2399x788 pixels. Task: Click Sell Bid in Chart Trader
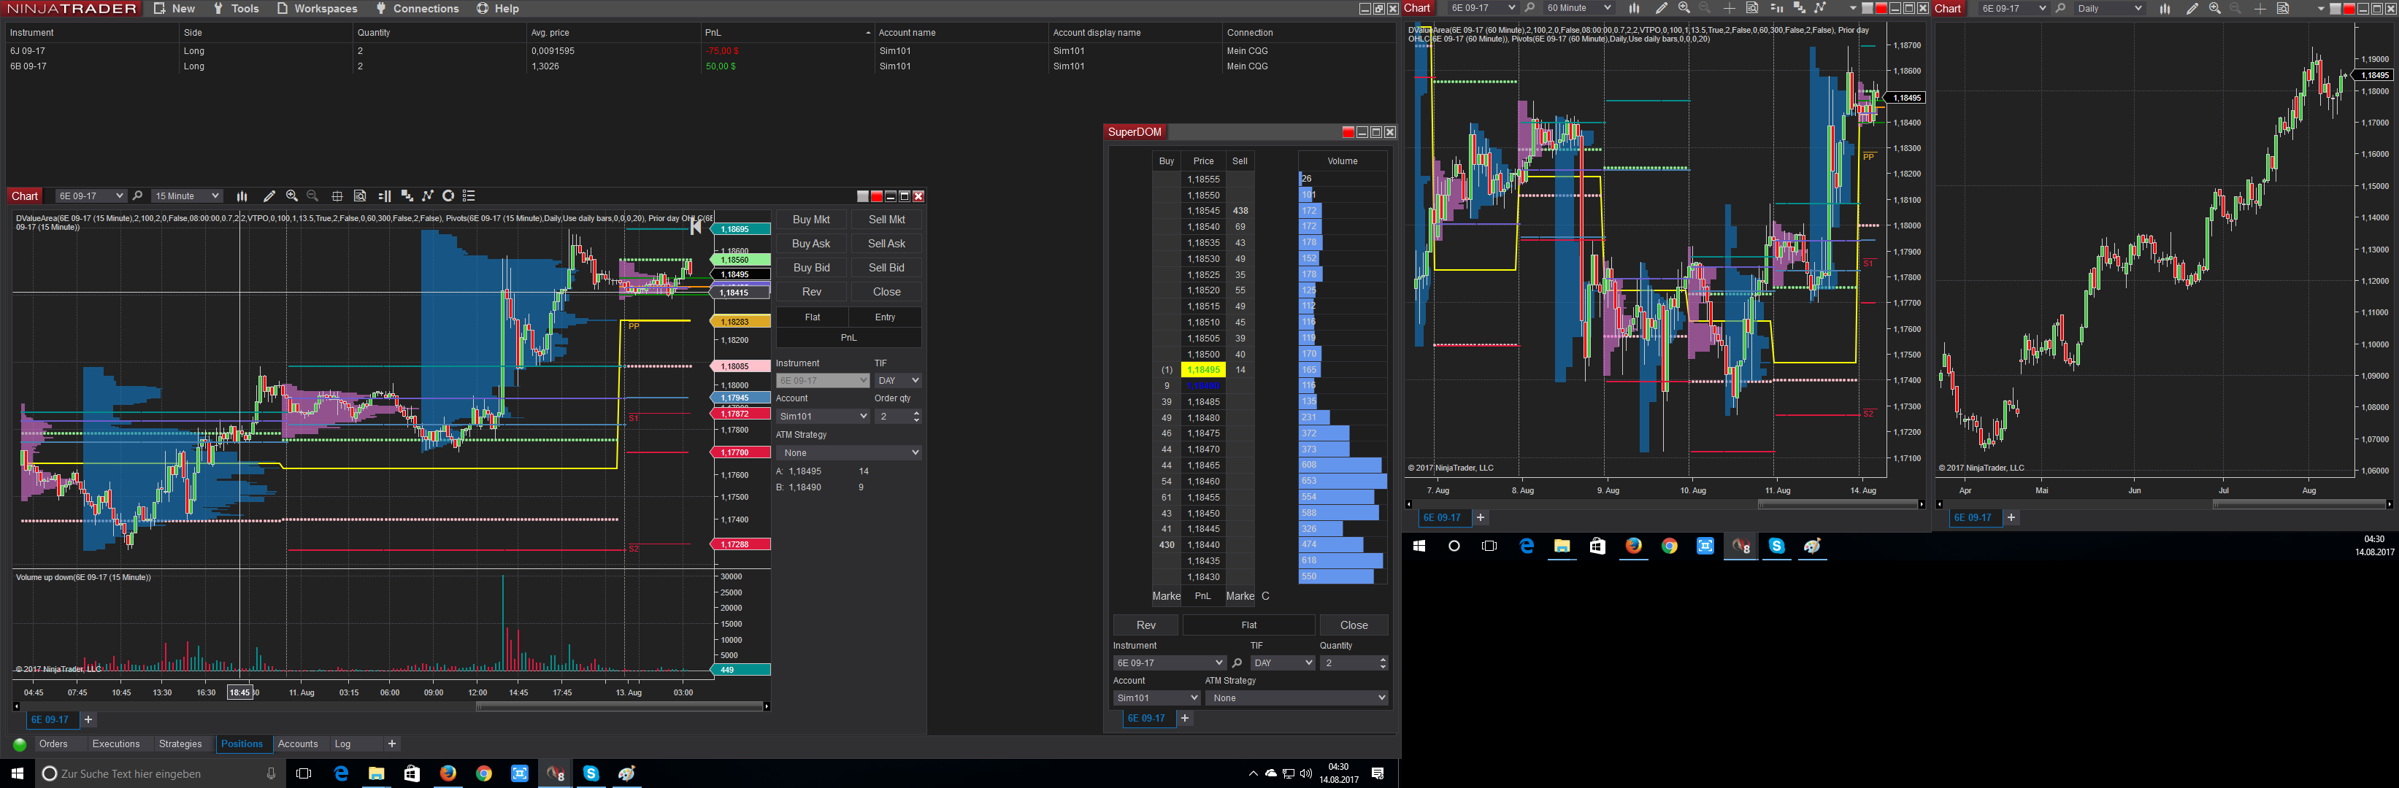[x=886, y=268]
